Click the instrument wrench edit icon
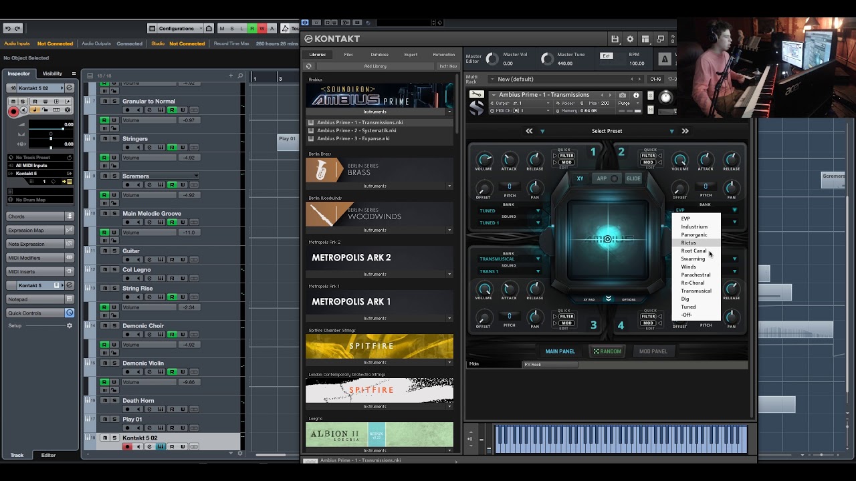Image resolution: width=856 pixels, height=481 pixels. [476, 95]
